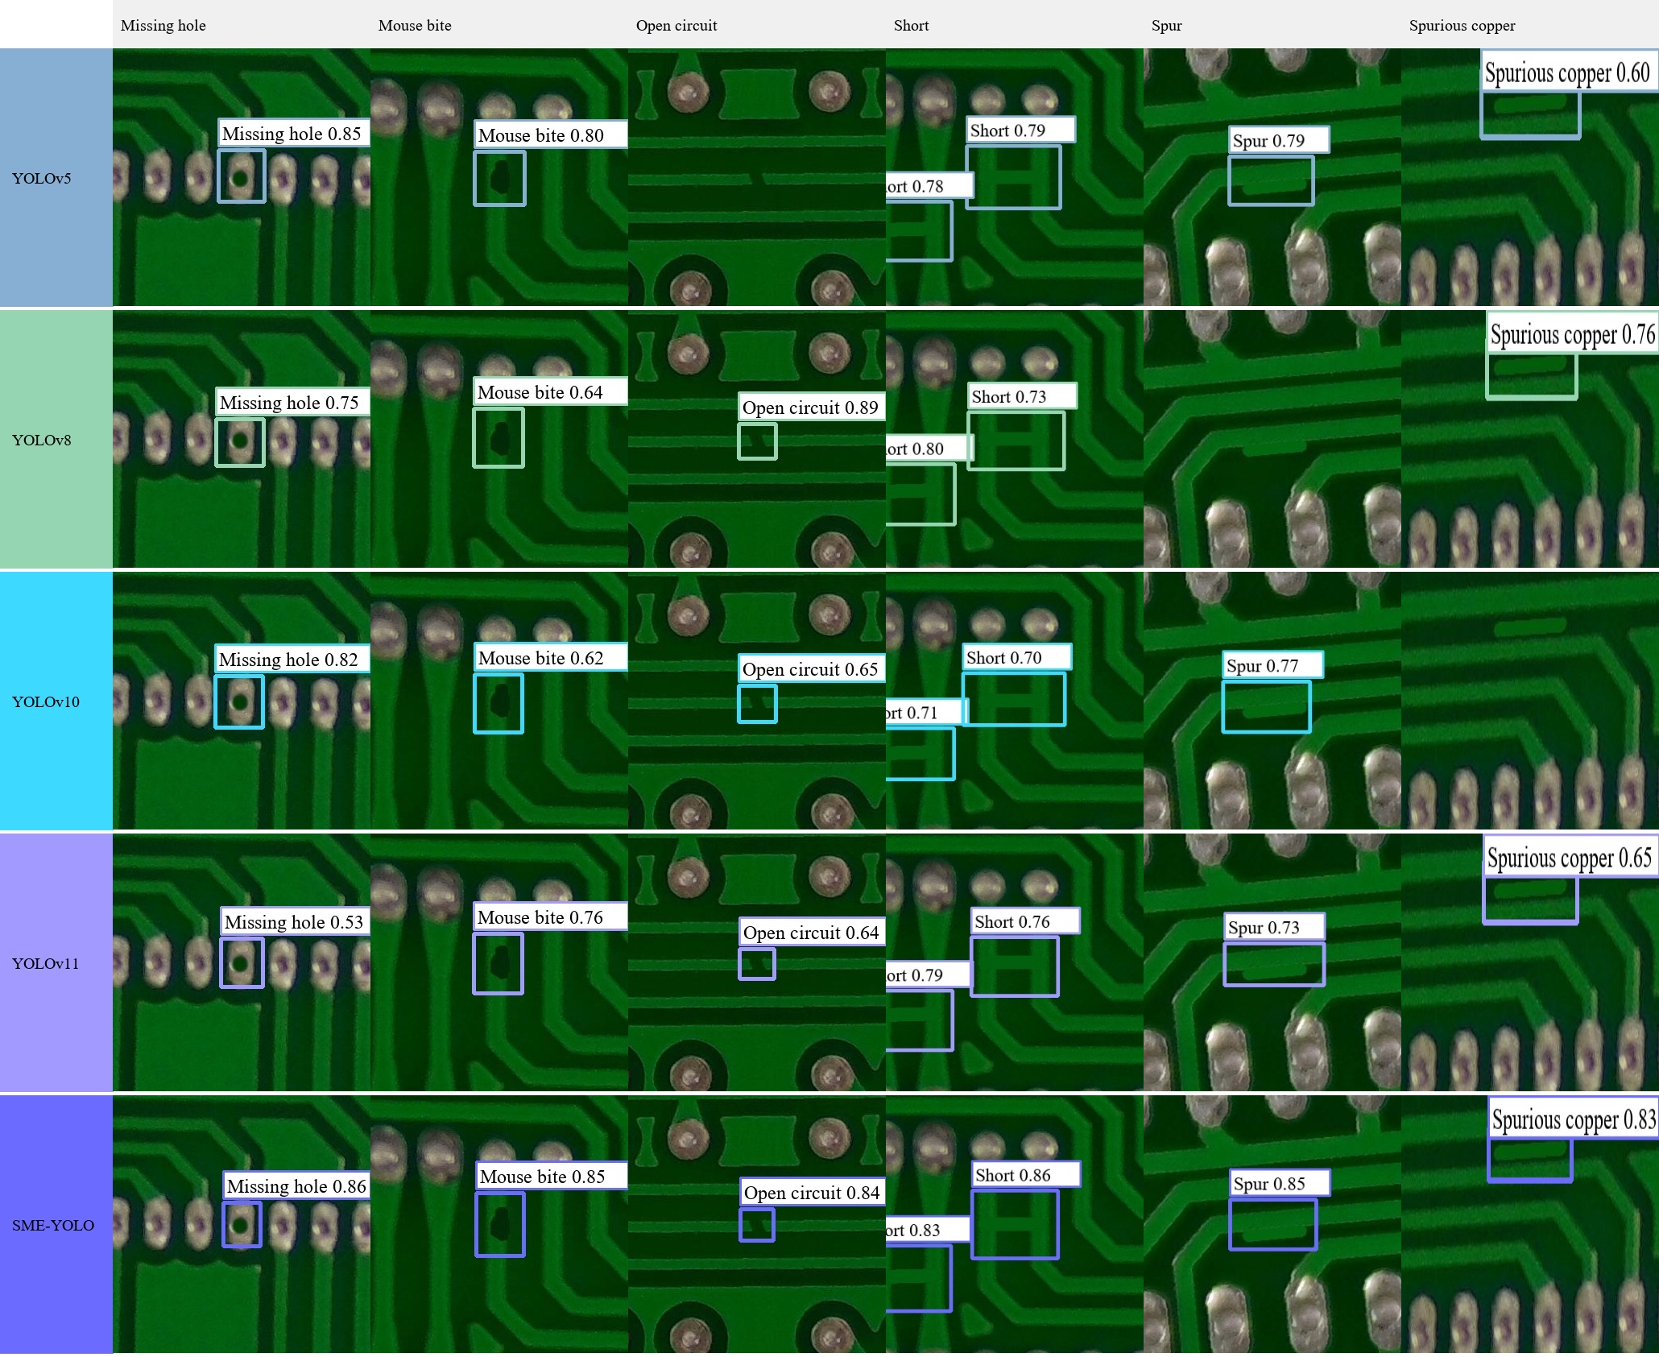Select the YOLOv10 cyan row label
This screenshot has width=1659, height=1357.
point(46,701)
